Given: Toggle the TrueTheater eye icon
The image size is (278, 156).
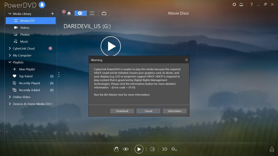Looking at the screenshot, I should (x=126, y=149).
